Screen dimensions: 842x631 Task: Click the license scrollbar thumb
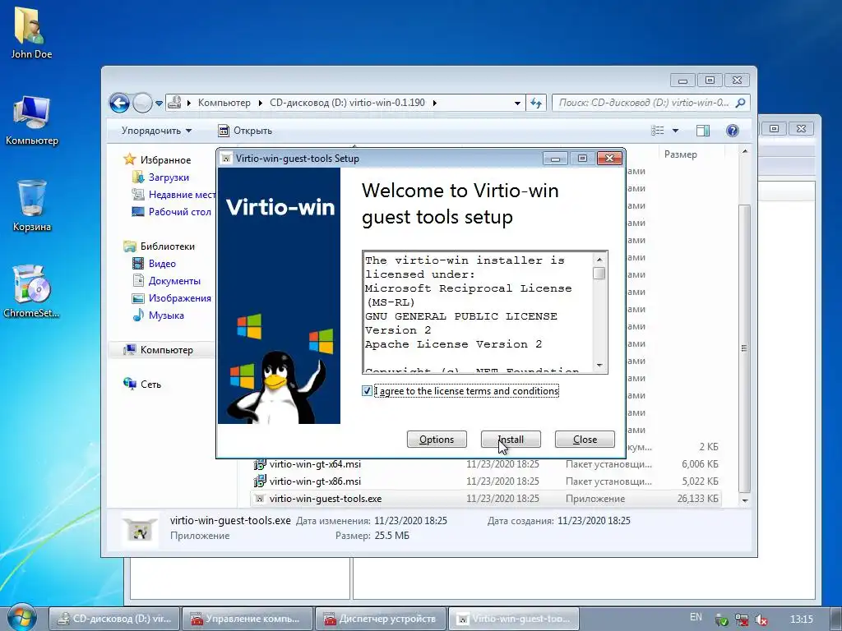[x=599, y=273]
